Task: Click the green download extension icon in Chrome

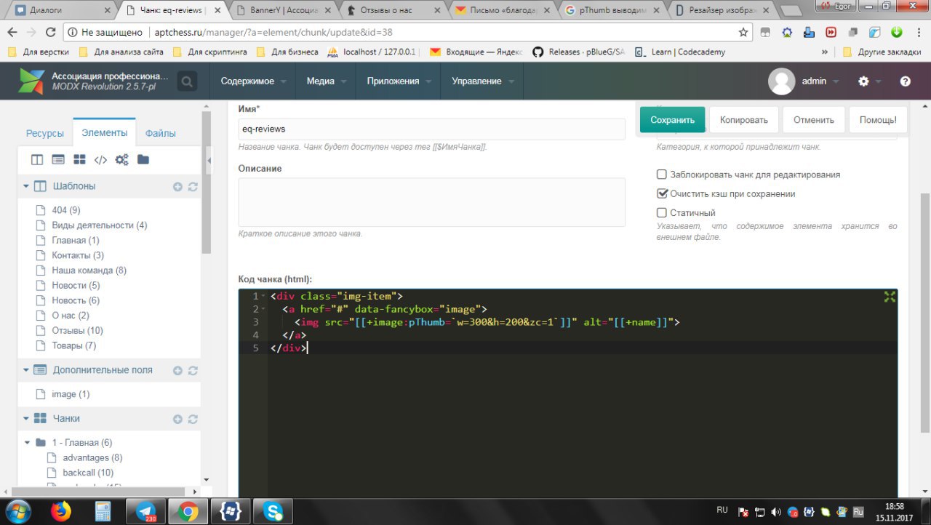Action: 897,32
